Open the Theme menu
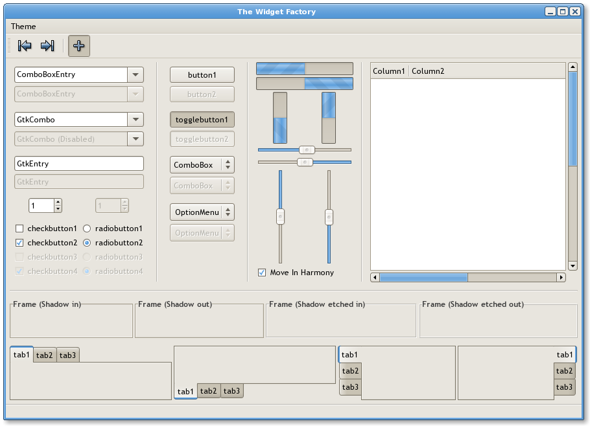This screenshot has height=426, width=590. pyautogui.click(x=23, y=27)
